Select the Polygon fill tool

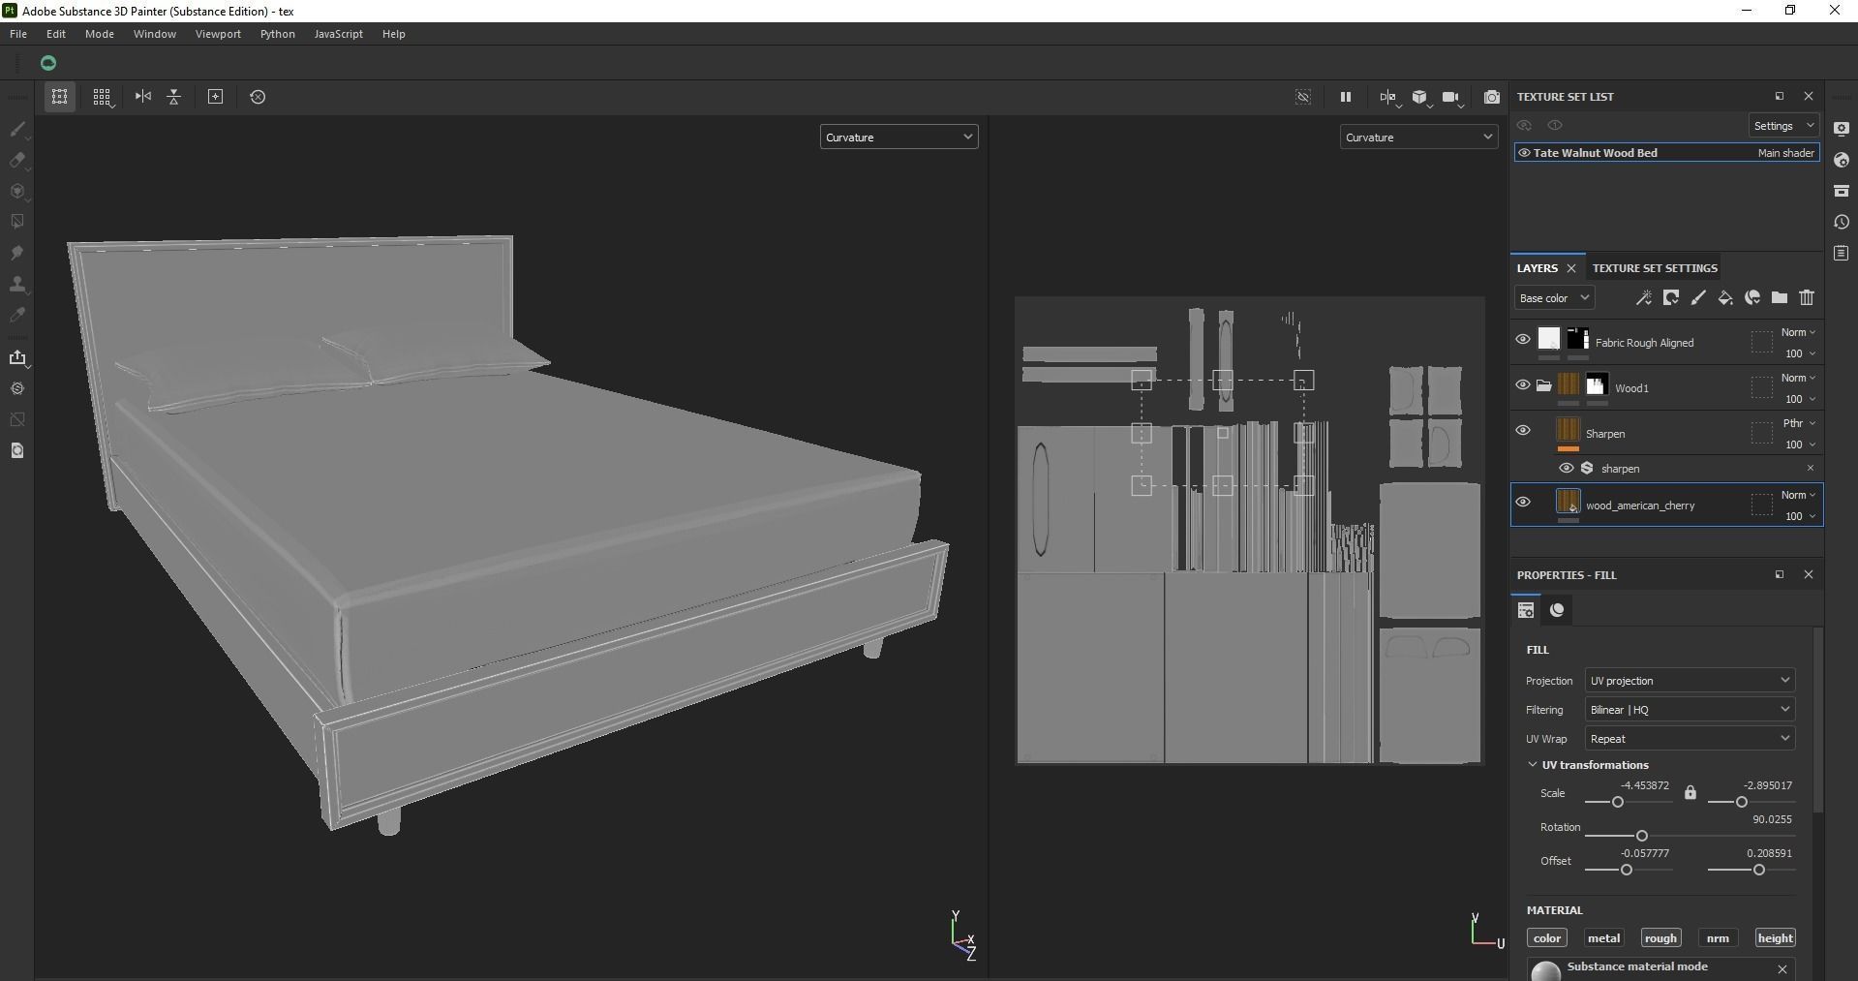pyautogui.click(x=16, y=222)
